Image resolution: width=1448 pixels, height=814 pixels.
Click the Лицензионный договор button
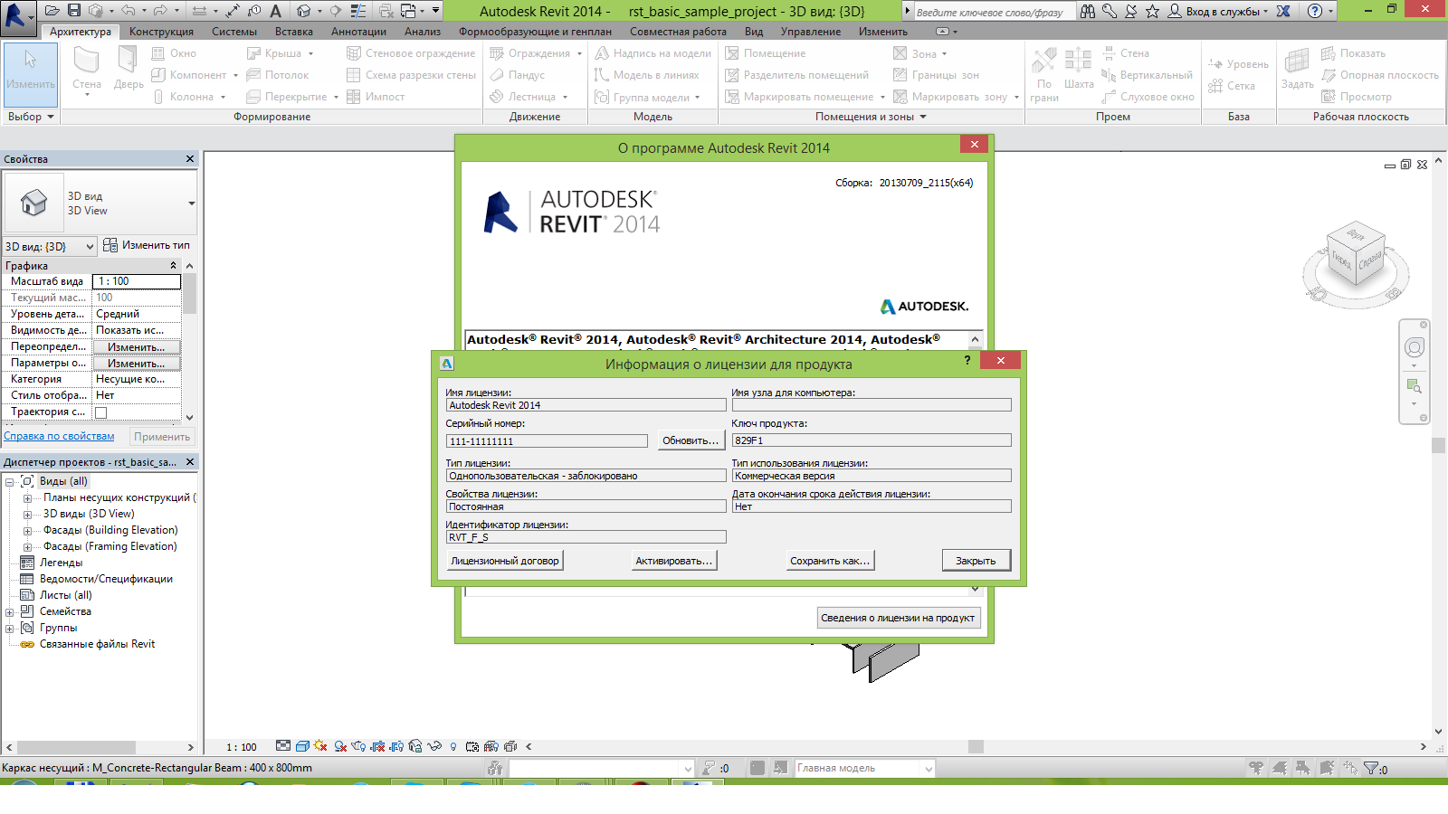click(x=505, y=561)
